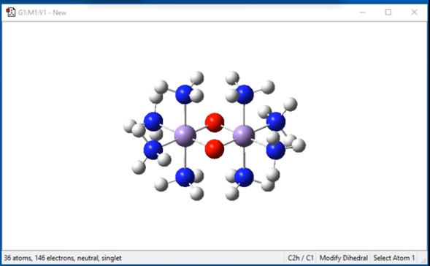
Task: Select the left purple metal center atom
Action: tap(185, 136)
